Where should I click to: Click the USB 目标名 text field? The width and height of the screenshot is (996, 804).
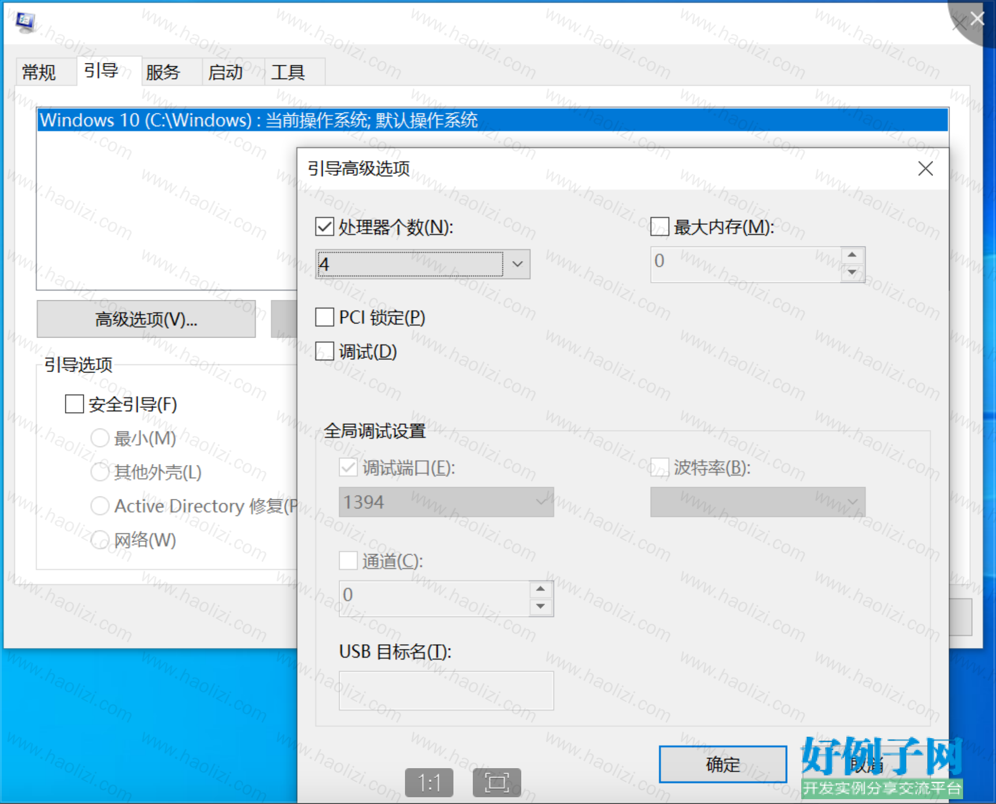tap(446, 691)
